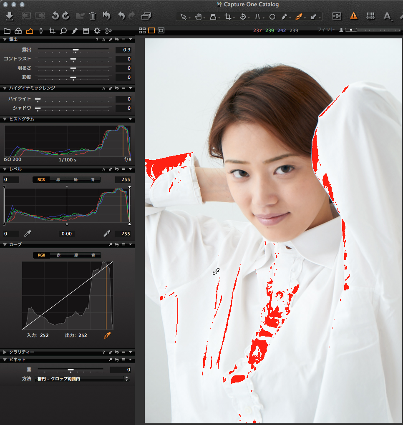403x425 pixels.
Task: Adjust the コントラスト slider handle
Action: pos(73,59)
